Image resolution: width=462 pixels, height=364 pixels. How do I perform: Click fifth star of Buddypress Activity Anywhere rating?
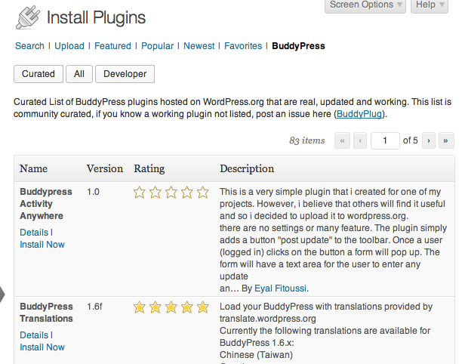coord(203,193)
